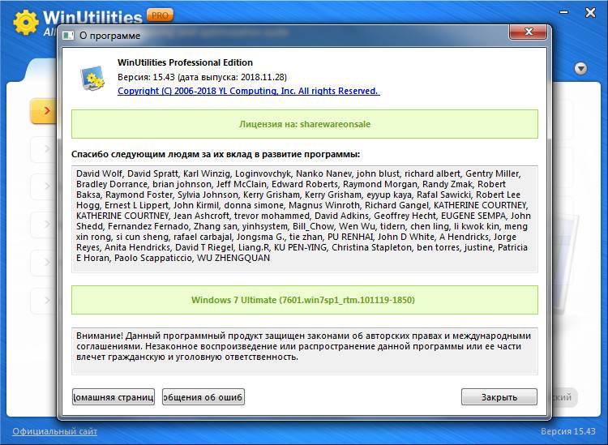Open the YL Computing copyright link

(249, 91)
